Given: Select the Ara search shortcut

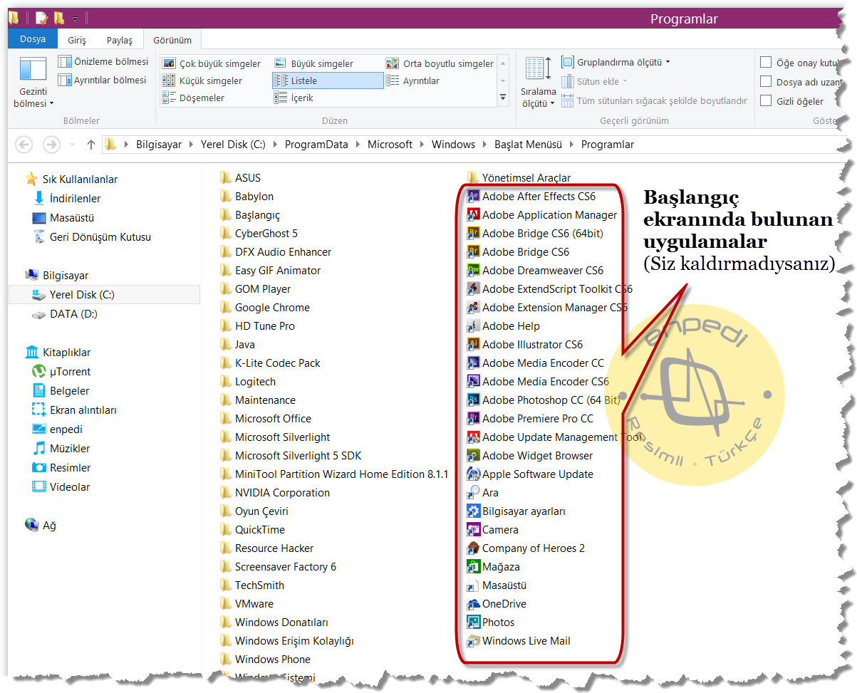Looking at the screenshot, I should tap(482, 493).
